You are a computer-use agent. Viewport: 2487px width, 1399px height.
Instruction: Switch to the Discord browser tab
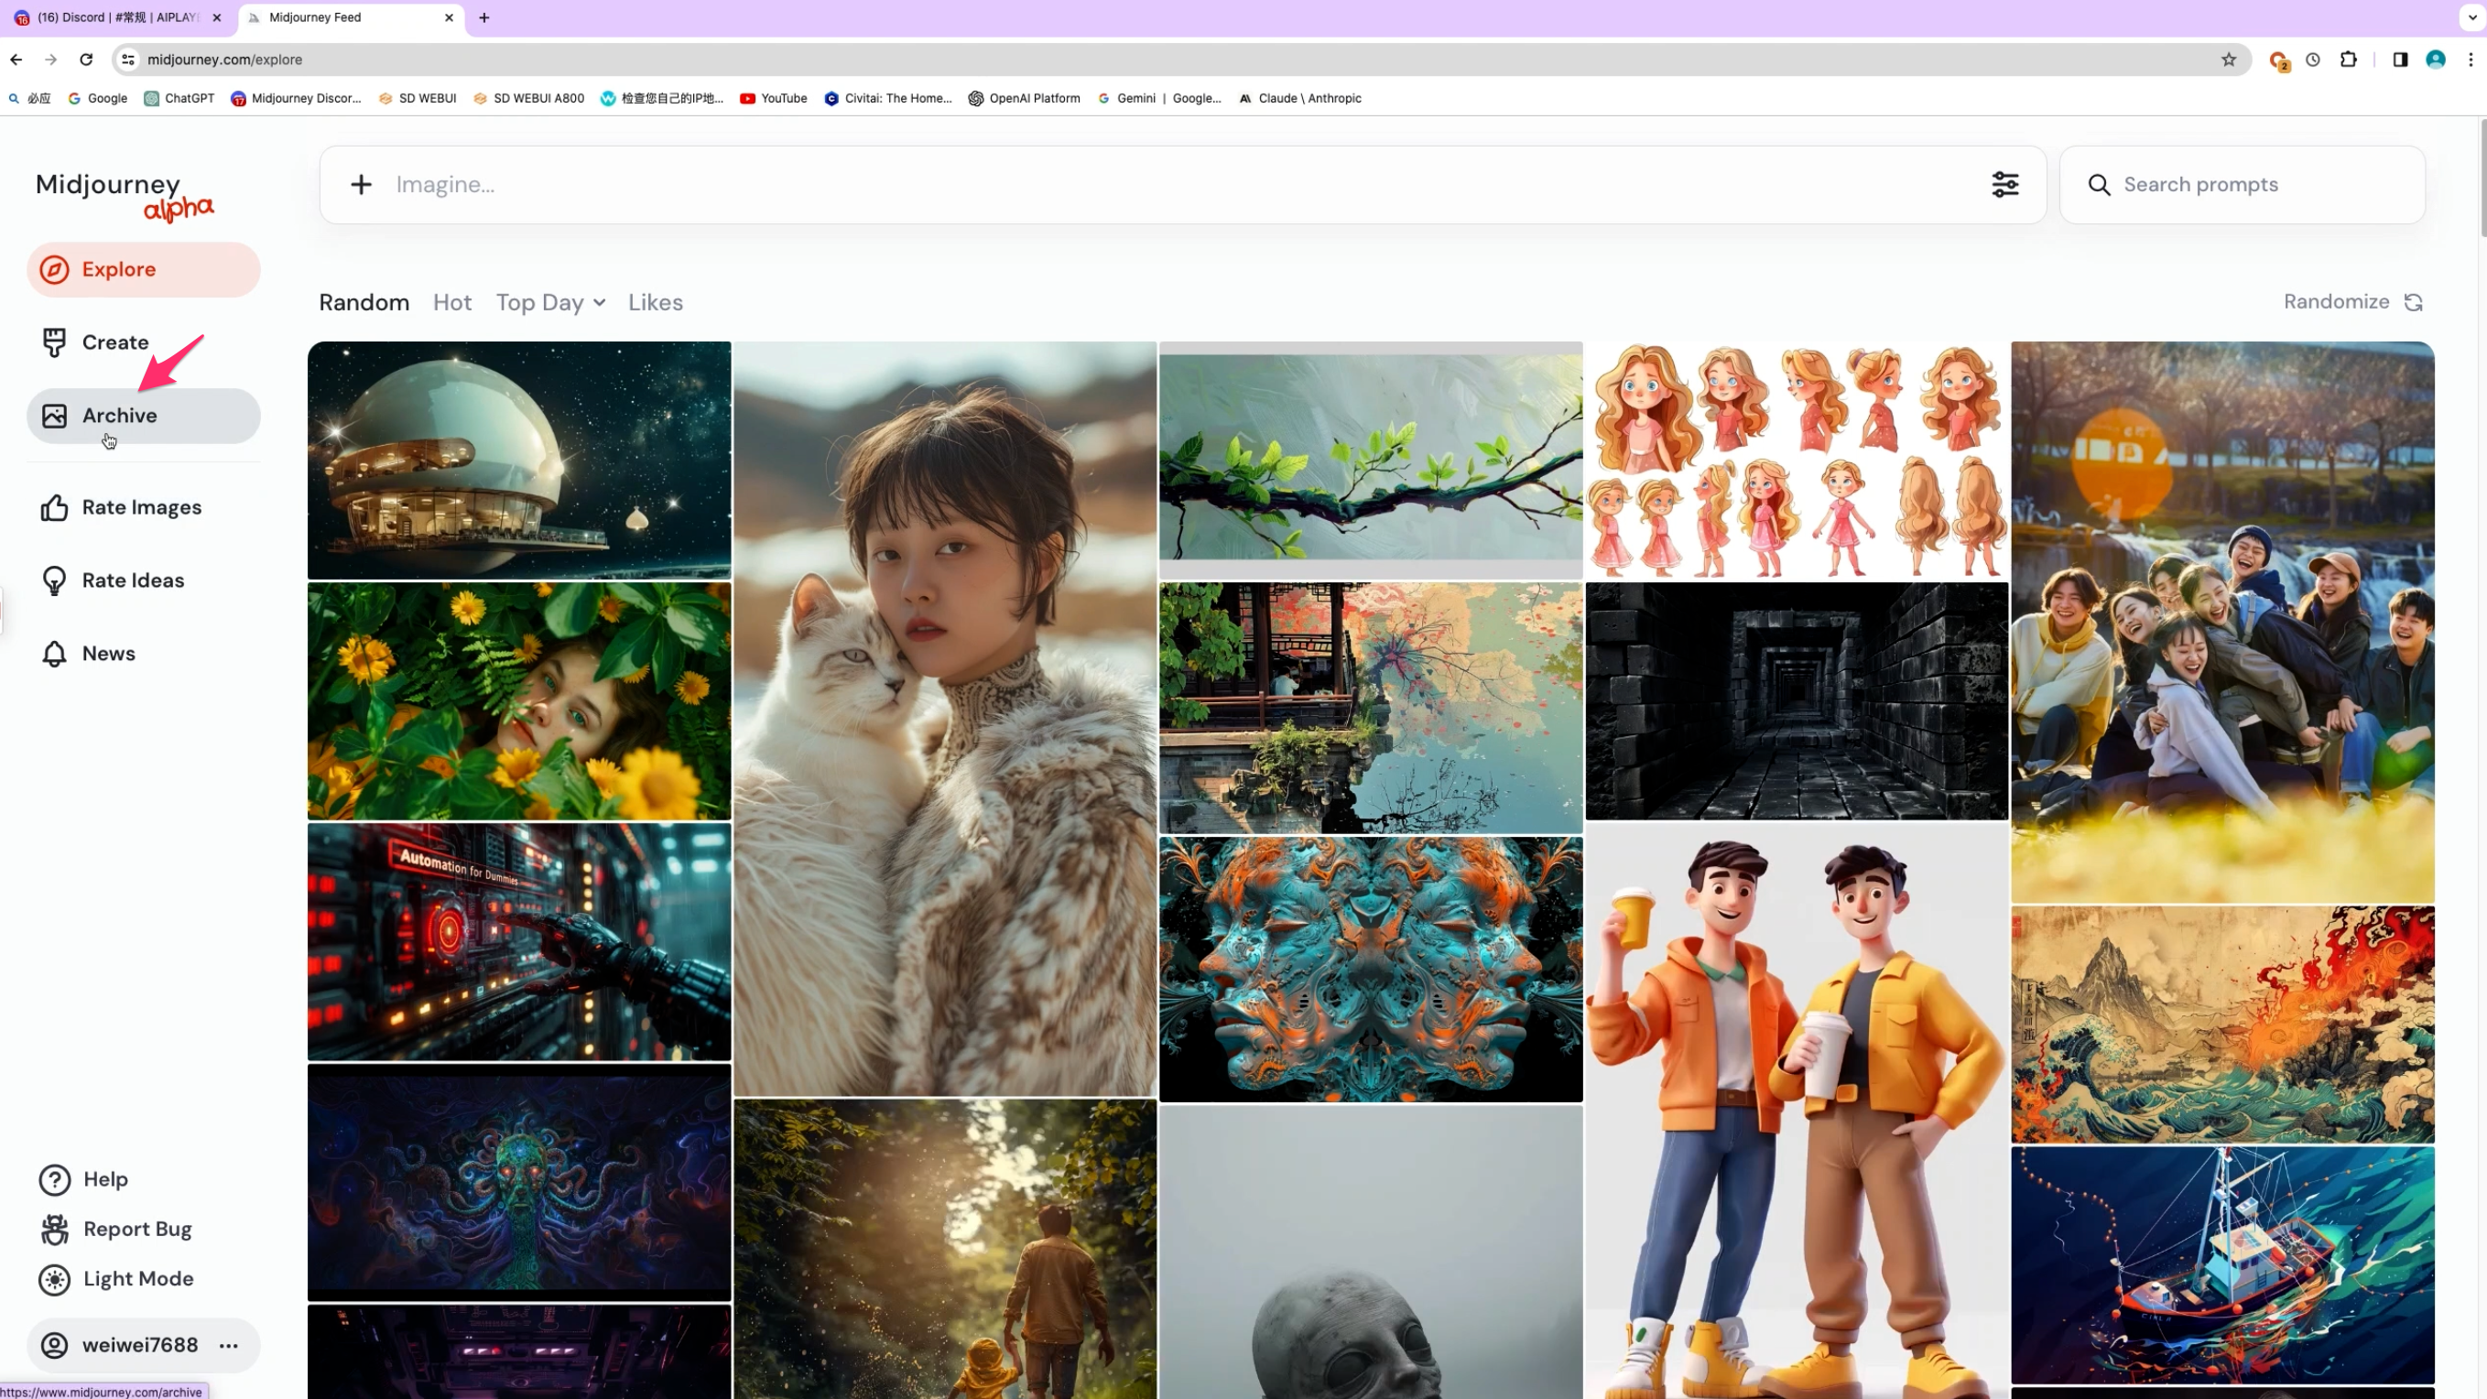tap(119, 17)
